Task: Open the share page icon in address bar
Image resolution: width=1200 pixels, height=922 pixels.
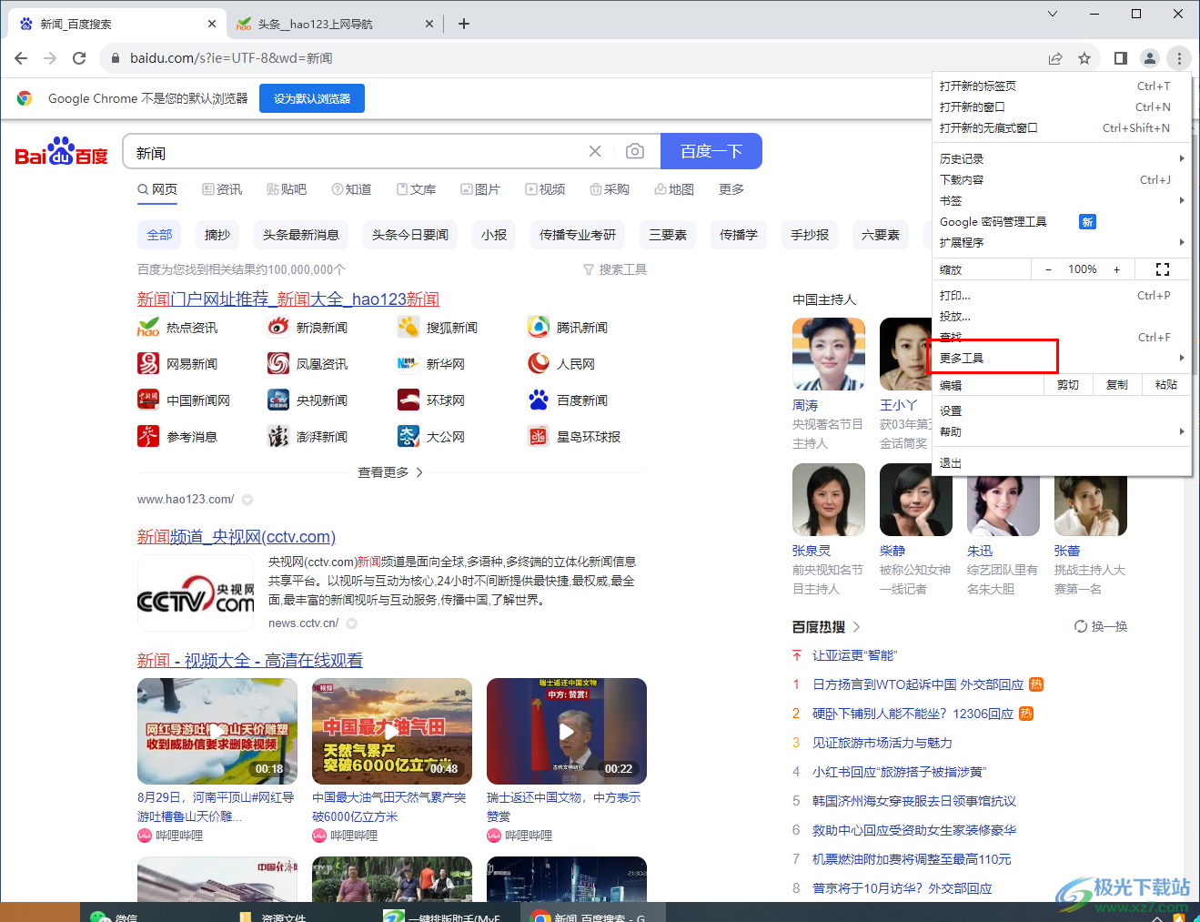Action: (1055, 58)
